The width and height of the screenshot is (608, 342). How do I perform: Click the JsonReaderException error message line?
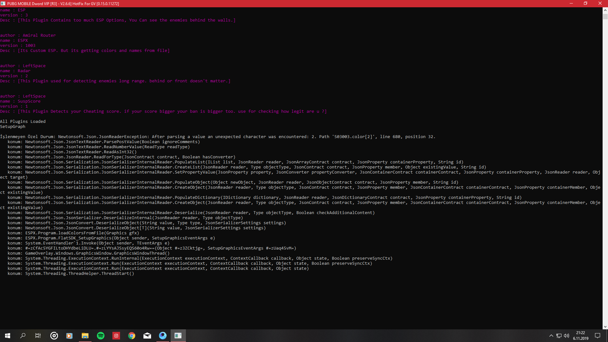(x=218, y=137)
